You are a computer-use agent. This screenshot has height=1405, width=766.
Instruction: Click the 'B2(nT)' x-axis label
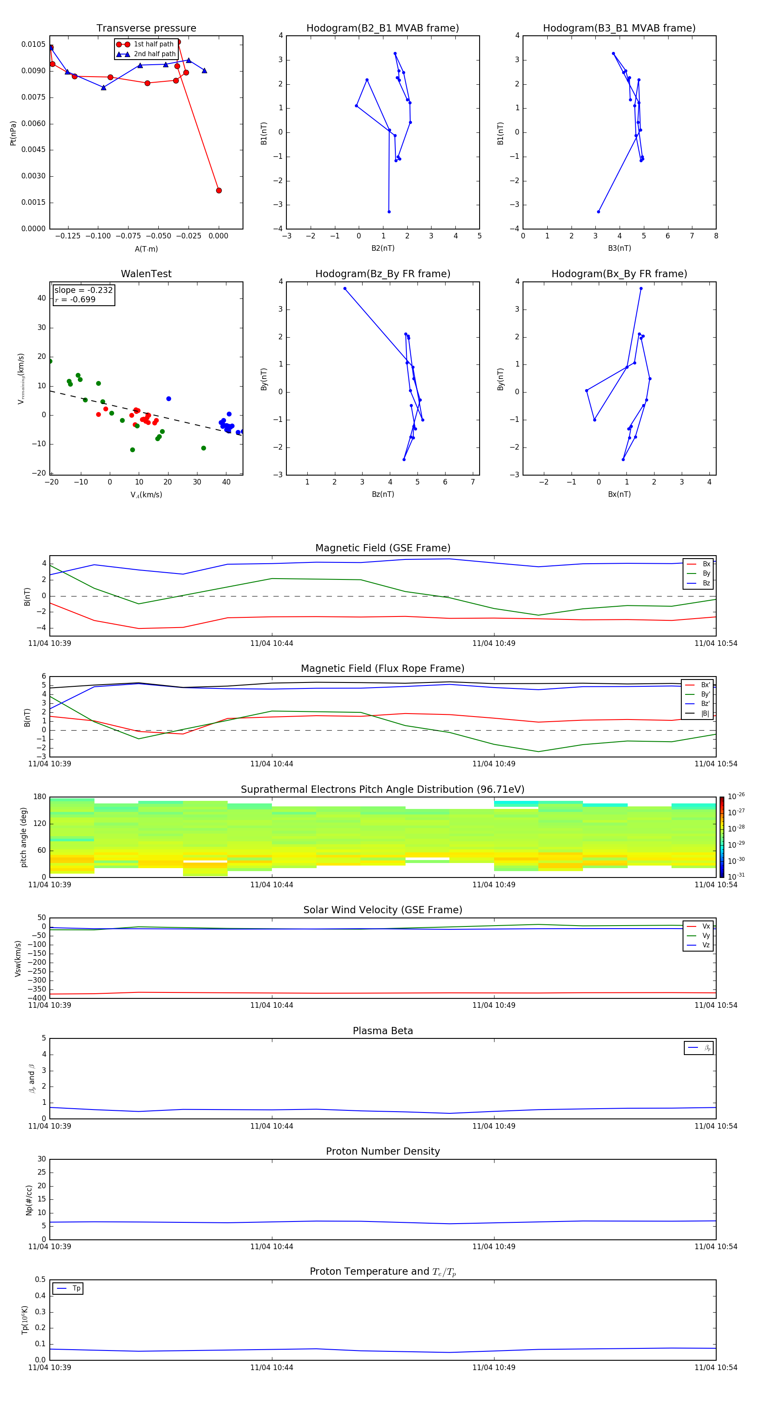[383, 248]
